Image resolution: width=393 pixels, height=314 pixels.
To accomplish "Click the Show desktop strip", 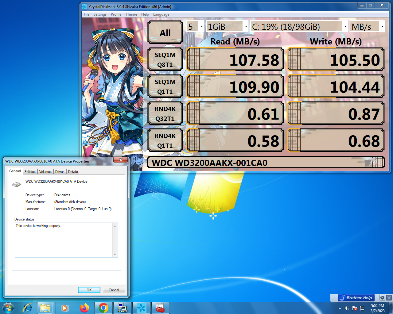I will [x=391, y=308].
